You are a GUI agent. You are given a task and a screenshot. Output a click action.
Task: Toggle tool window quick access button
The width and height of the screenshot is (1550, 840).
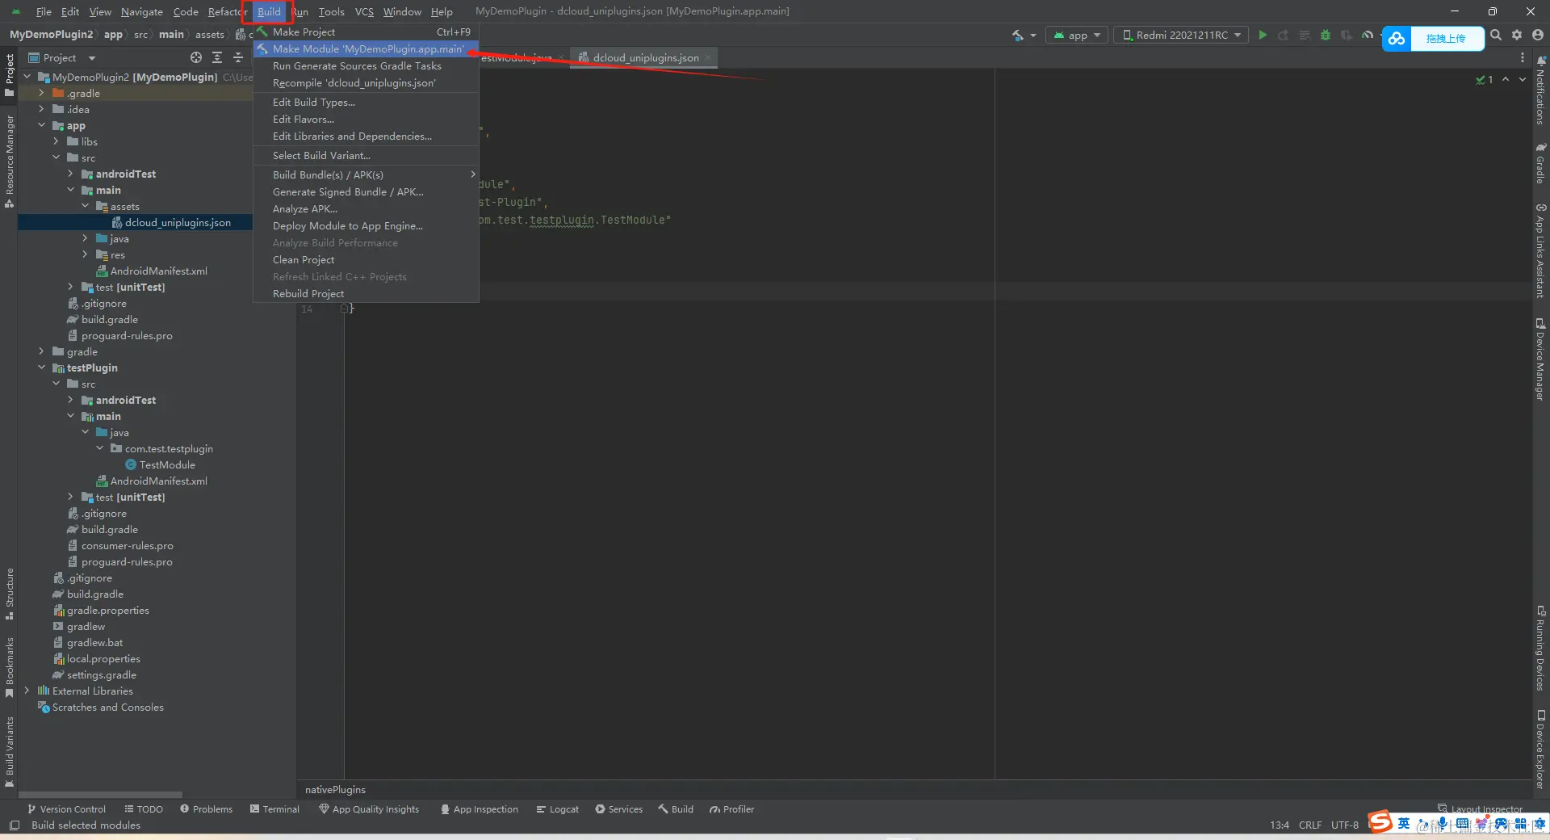tap(15, 825)
